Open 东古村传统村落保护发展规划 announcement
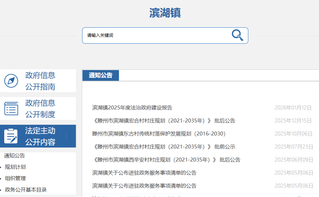The width and height of the screenshot is (319, 197). coord(159,134)
